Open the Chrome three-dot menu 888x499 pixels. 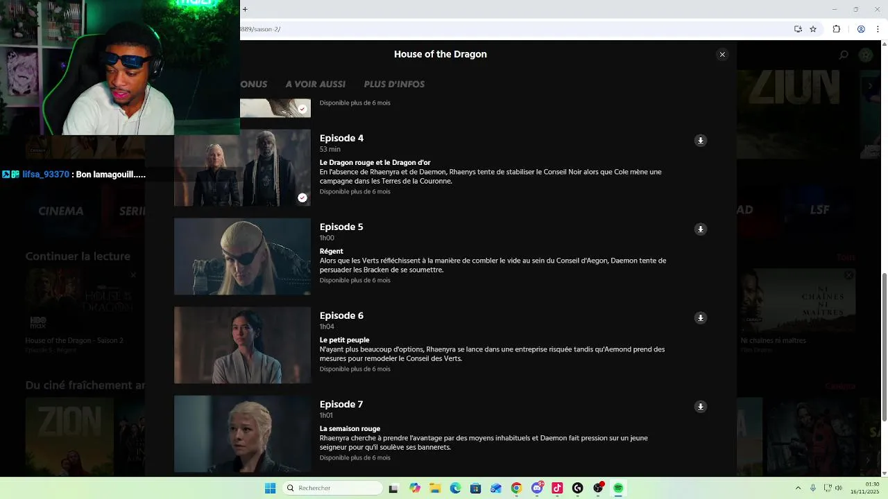pyautogui.click(x=877, y=29)
